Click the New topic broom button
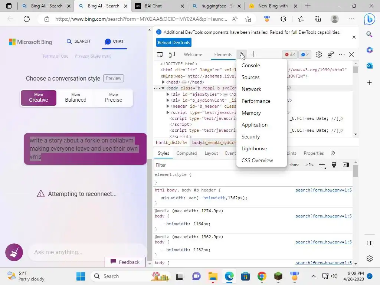Viewport: 380px width, 285px height. click(x=14, y=252)
